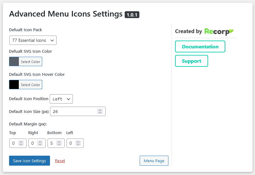
Task: Decrease Default Icon Size with down arrow
Action: (100, 113)
